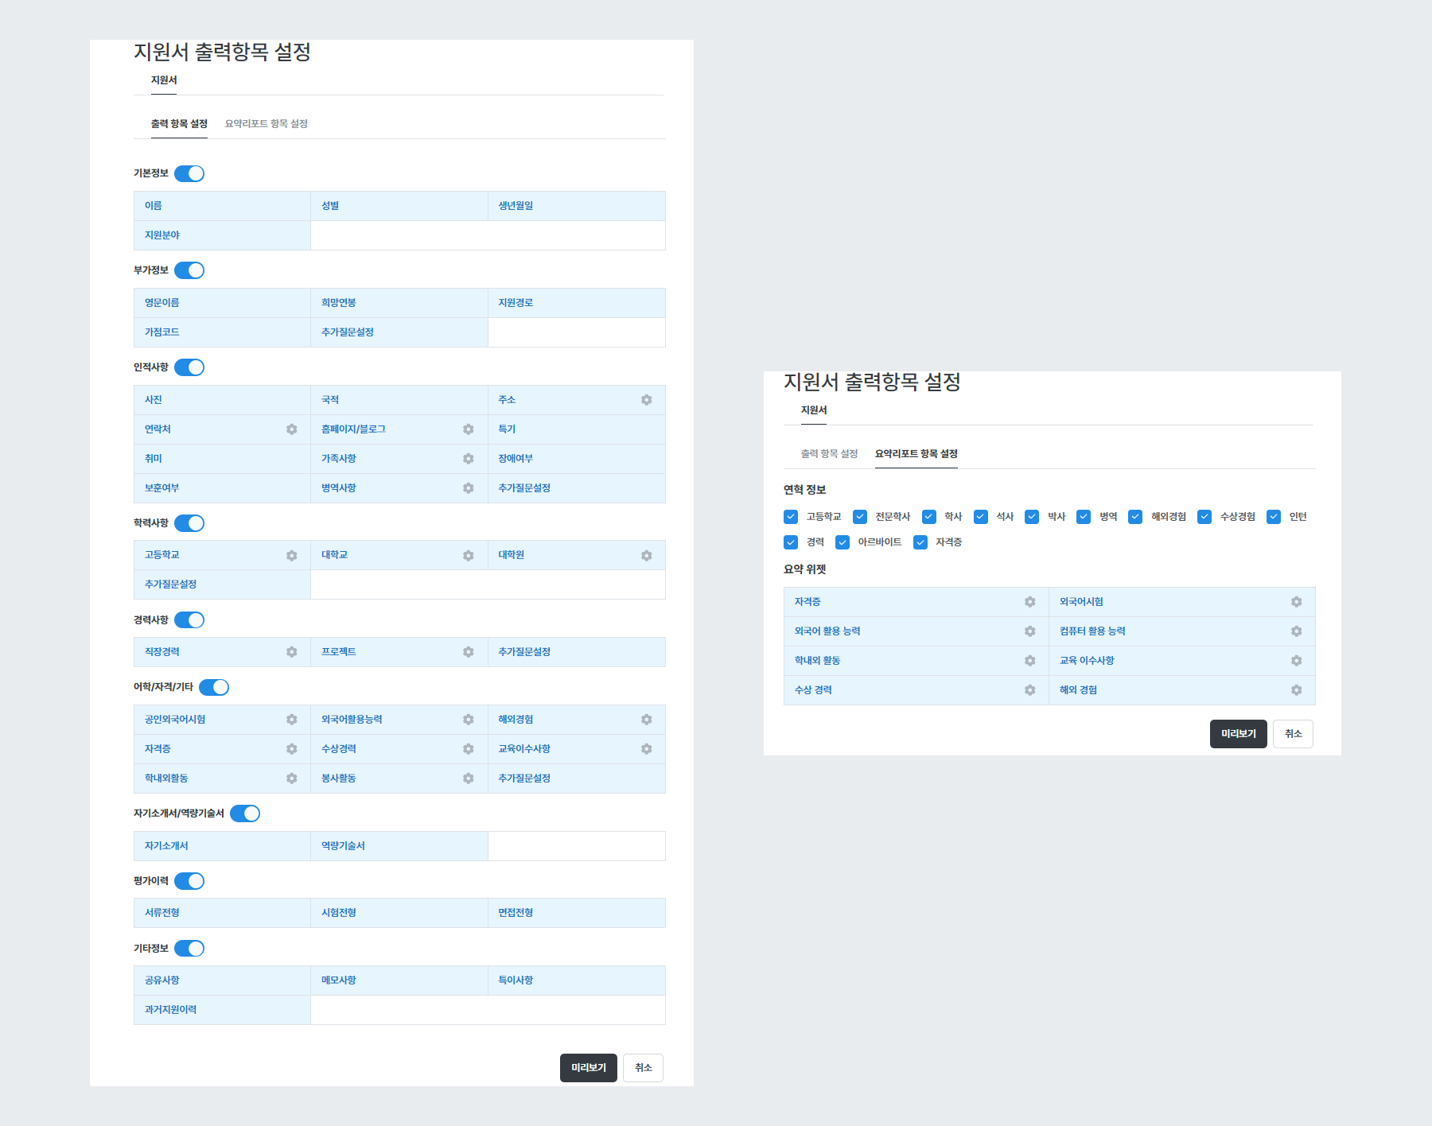
Task: Select 출력 항목 설정 tab in left panel
Action: click(x=179, y=124)
